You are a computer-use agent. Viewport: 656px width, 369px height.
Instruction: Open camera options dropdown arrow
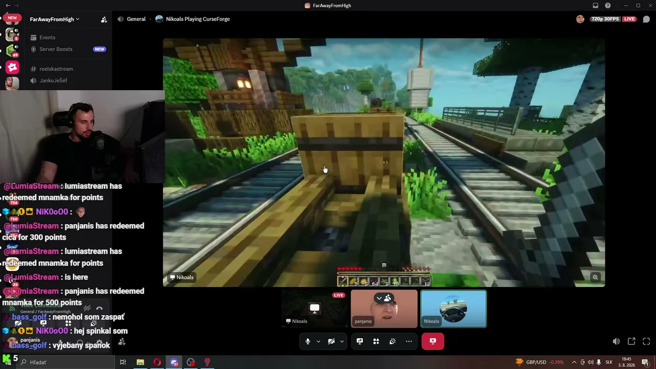342,341
